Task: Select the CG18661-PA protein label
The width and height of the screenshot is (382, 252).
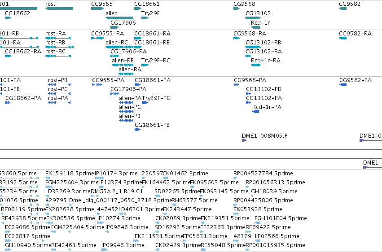Action: [153, 80]
